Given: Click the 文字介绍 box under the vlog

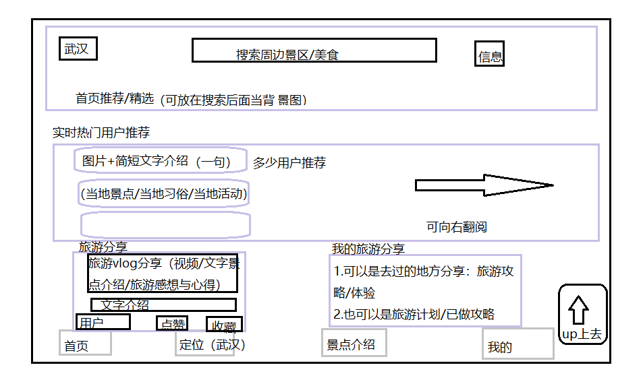Looking at the screenshot, I should pos(163,305).
